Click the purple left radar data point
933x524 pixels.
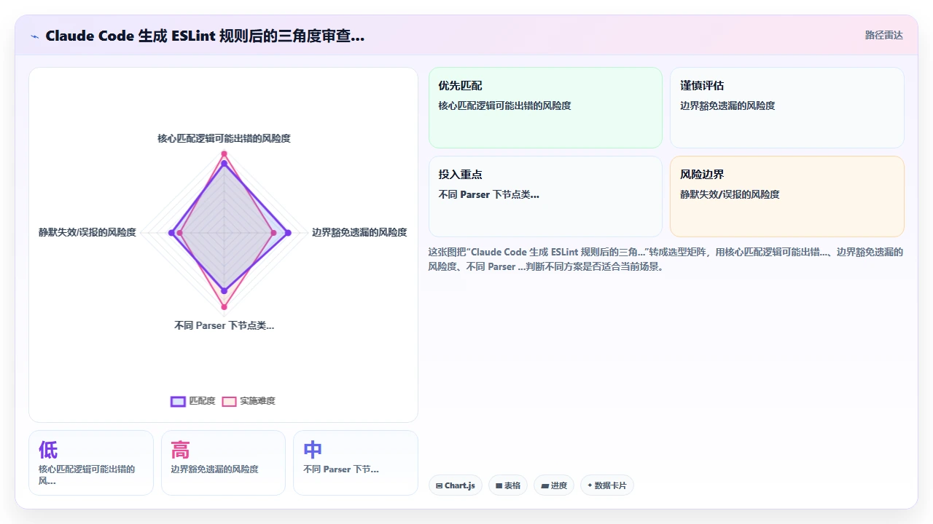click(x=171, y=233)
